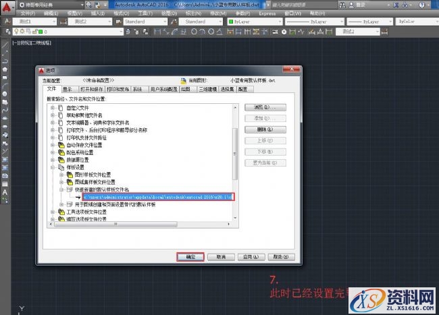
Task: Click the Aligned dimension tool icon
Action: coord(165,32)
